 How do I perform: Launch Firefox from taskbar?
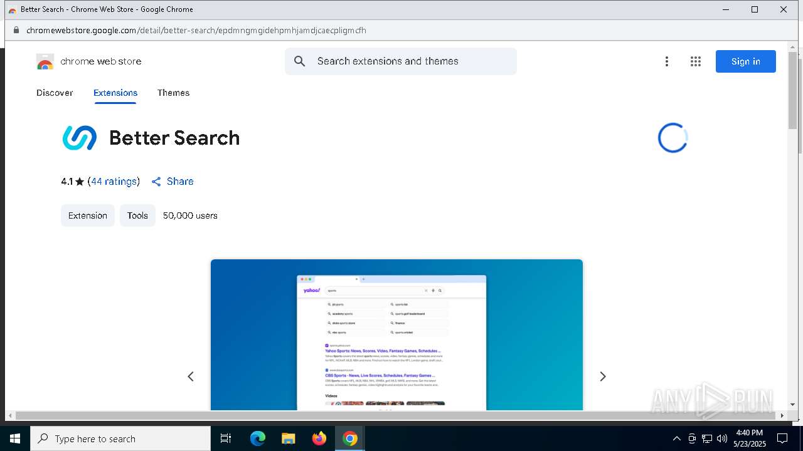pyautogui.click(x=319, y=438)
